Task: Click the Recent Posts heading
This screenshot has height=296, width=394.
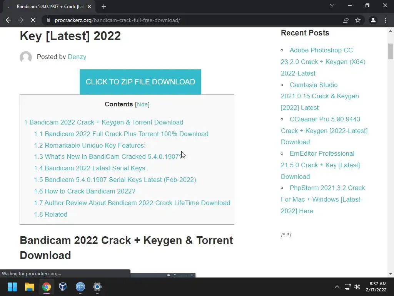Action: pyautogui.click(x=305, y=33)
